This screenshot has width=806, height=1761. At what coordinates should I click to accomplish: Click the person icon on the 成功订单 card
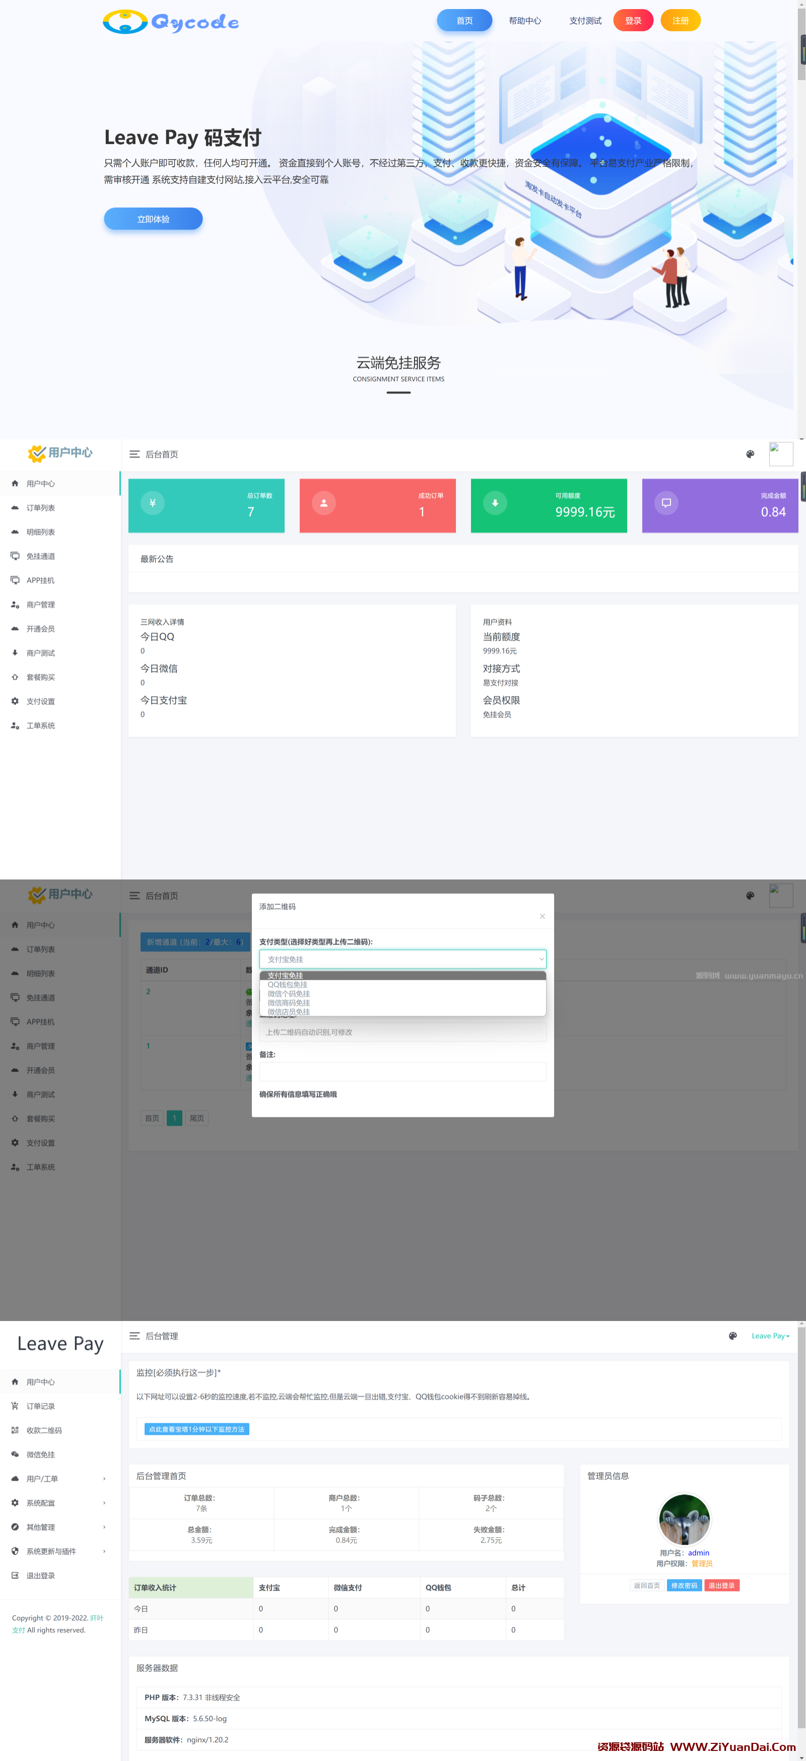point(324,502)
